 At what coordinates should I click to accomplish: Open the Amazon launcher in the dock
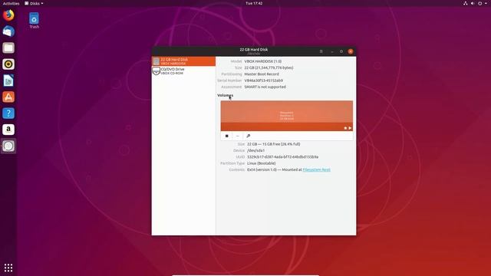(x=8, y=130)
